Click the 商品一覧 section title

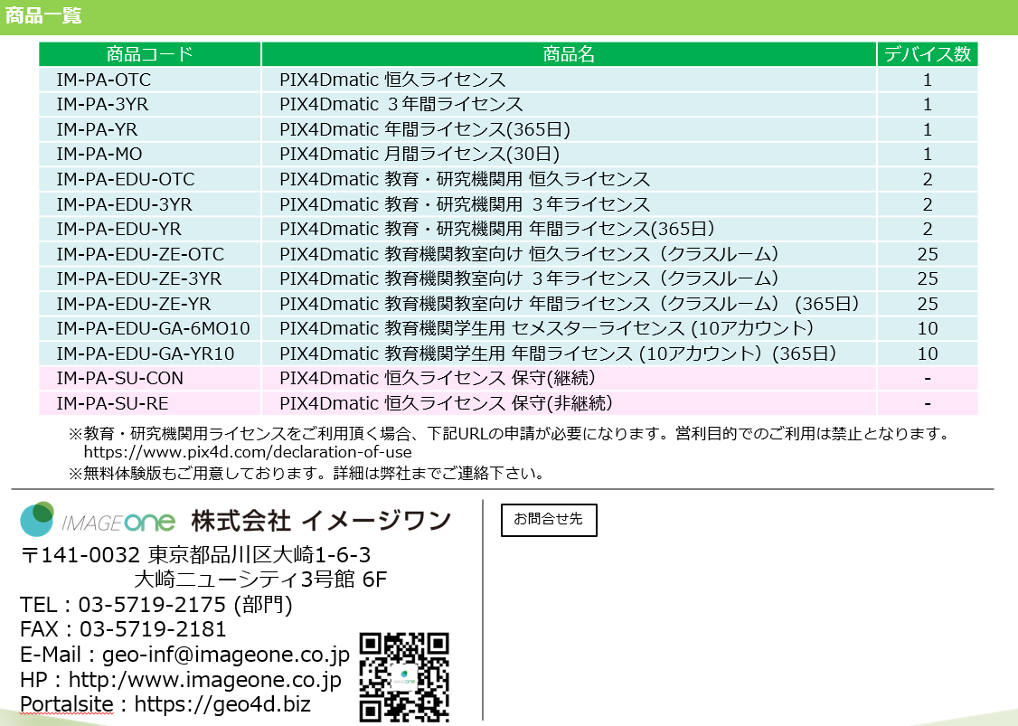[43, 15]
